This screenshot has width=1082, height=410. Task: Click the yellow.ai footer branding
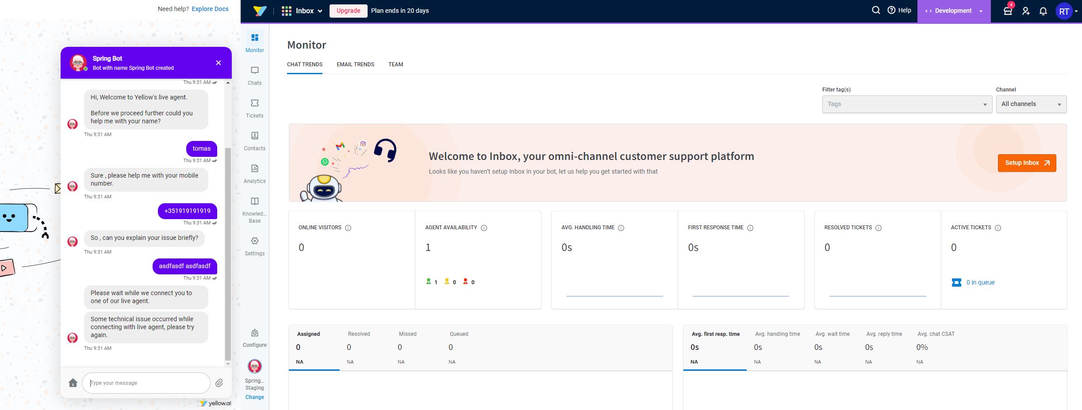pyautogui.click(x=215, y=403)
